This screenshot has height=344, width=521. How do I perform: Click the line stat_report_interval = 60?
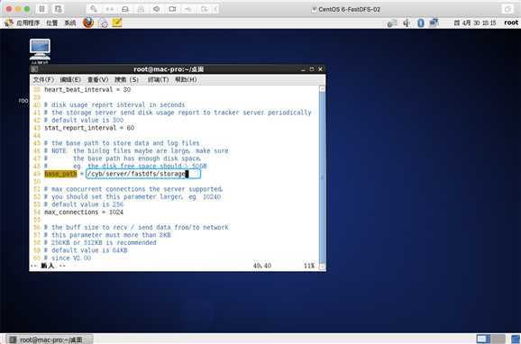[89, 128]
